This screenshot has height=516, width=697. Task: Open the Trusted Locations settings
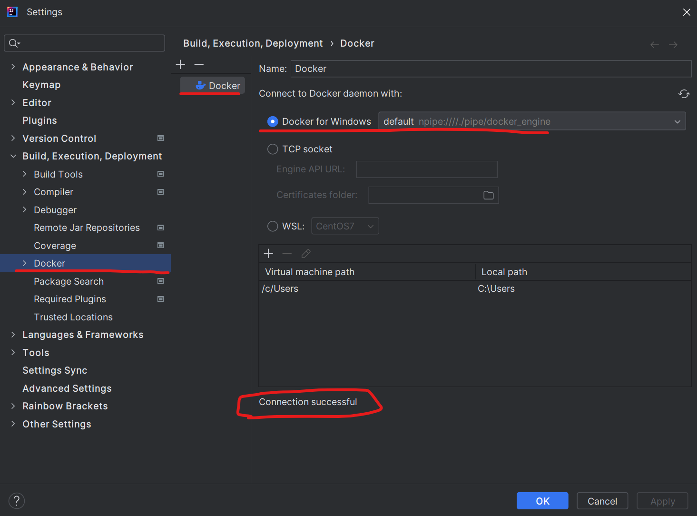click(73, 317)
